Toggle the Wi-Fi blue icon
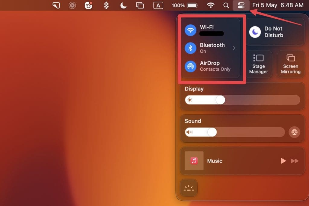Viewport: 309px width, 206px height. click(190, 30)
